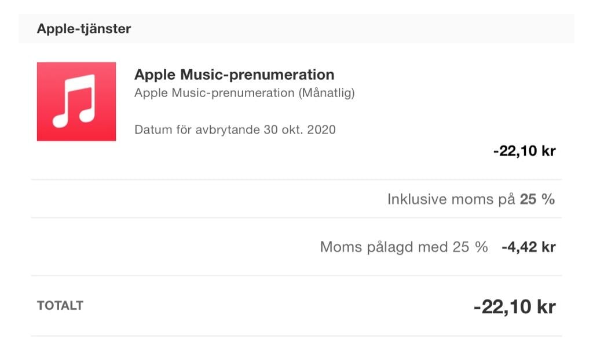Click the kr currency unit of the total
Screen dimensions: 593x345
click(546, 306)
